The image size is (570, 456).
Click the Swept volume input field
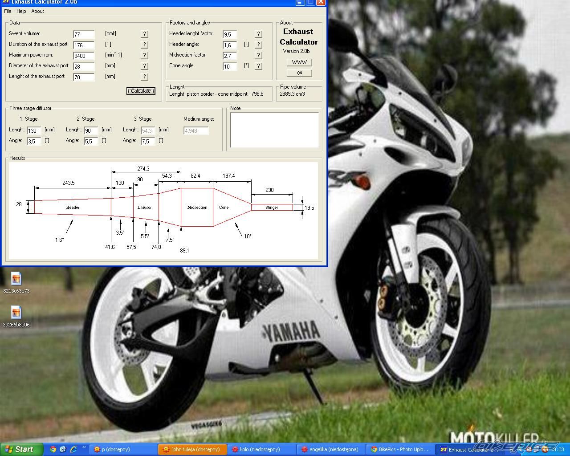84,34
